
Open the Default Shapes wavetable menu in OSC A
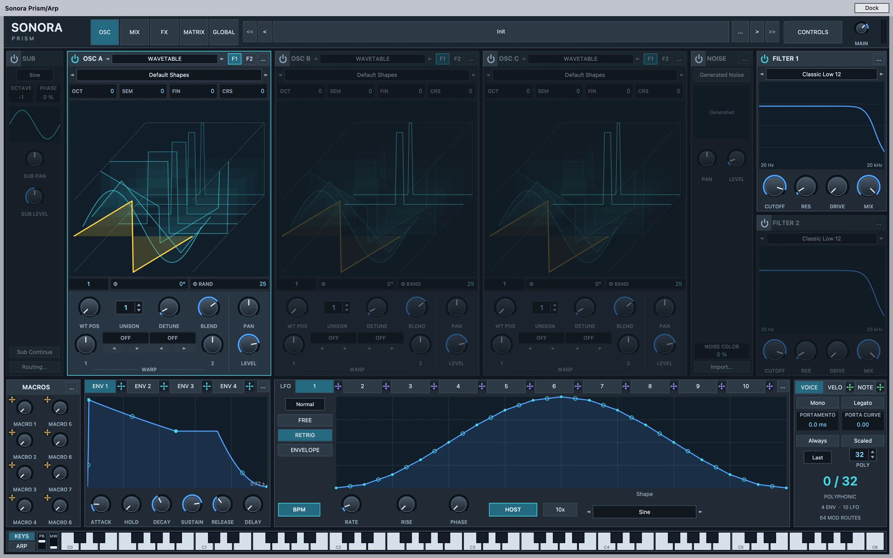(169, 75)
